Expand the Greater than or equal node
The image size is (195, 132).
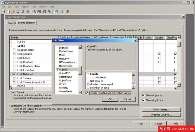point(88,84)
